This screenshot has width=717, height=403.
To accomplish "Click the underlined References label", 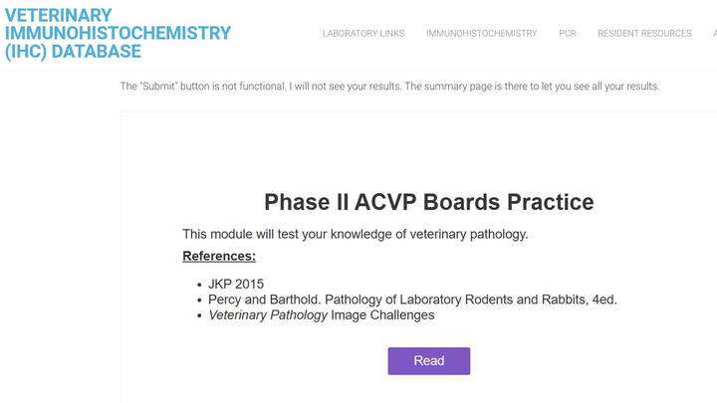I will [219, 257].
